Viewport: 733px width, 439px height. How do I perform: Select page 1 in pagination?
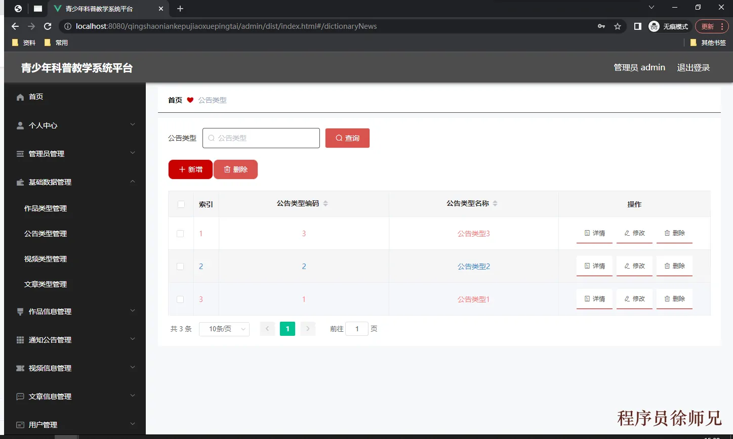click(288, 329)
